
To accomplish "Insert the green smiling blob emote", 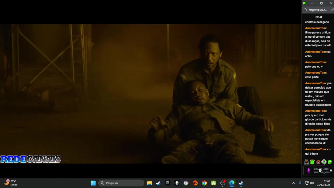I will [330, 162].
